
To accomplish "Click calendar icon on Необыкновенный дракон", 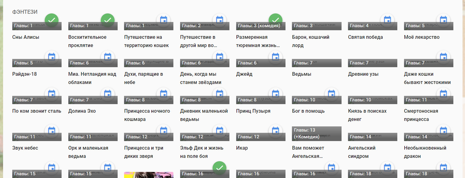I will [443, 131].
